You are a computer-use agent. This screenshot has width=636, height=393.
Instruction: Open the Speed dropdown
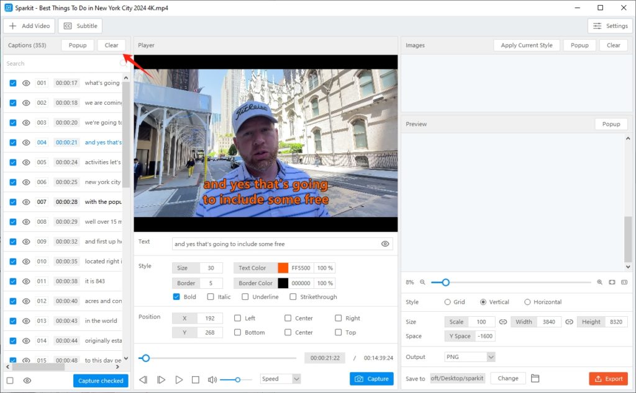280,379
